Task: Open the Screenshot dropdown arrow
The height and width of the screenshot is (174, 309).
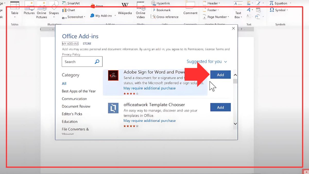Action: click(x=84, y=17)
